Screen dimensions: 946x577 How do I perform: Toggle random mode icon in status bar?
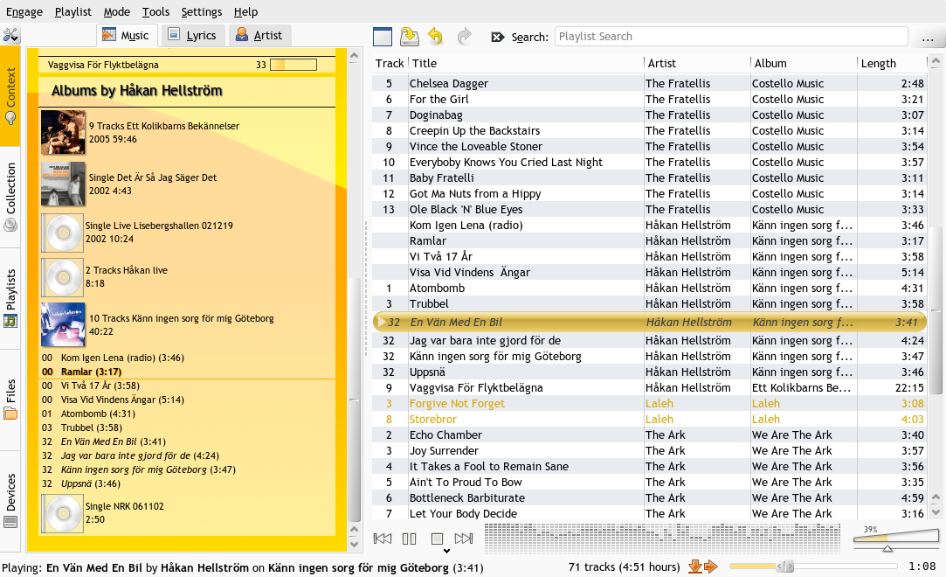[x=695, y=567]
